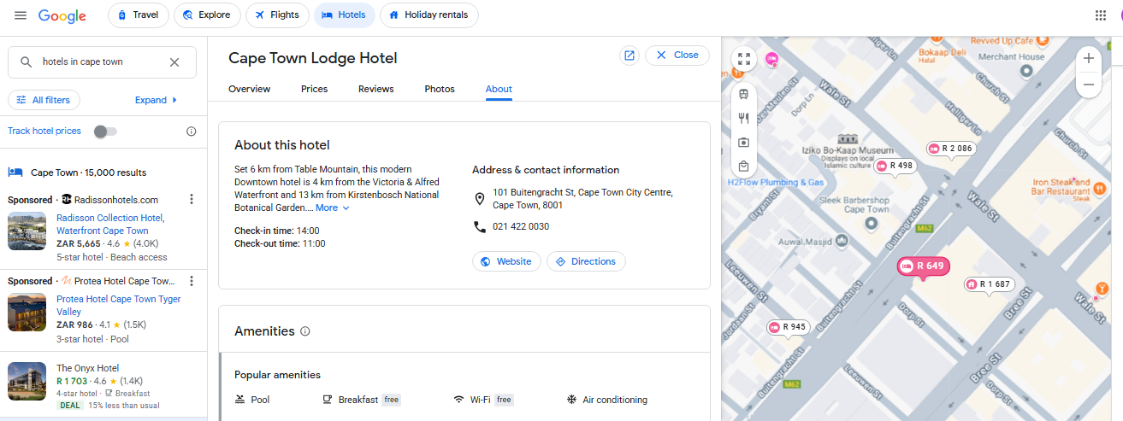Image resolution: width=1123 pixels, height=421 pixels.
Task: Go to Holiday rentals section
Action: (429, 15)
